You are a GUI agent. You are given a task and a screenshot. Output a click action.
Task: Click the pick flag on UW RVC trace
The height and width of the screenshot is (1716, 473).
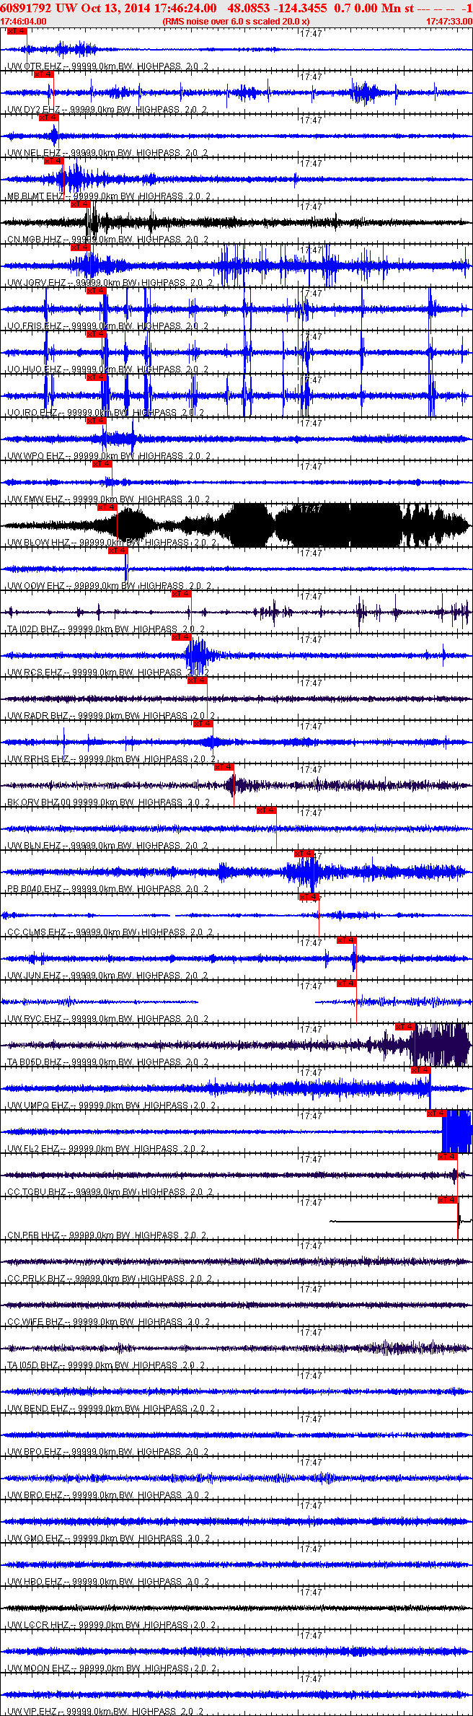346,984
